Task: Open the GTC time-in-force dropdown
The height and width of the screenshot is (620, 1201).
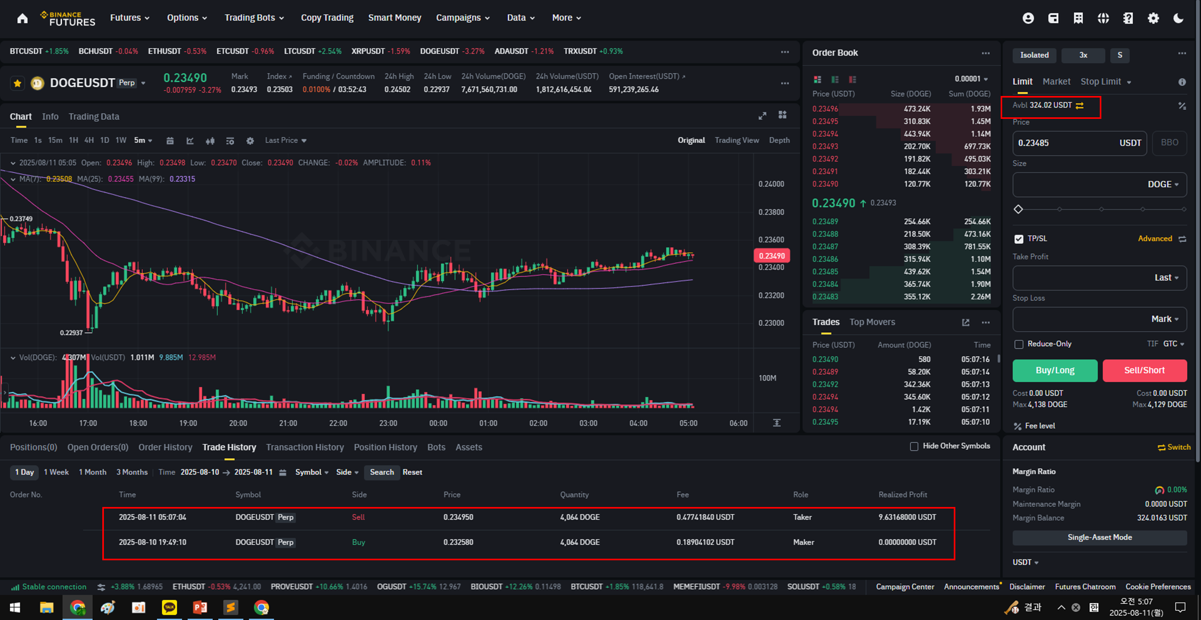Action: point(1173,344)
